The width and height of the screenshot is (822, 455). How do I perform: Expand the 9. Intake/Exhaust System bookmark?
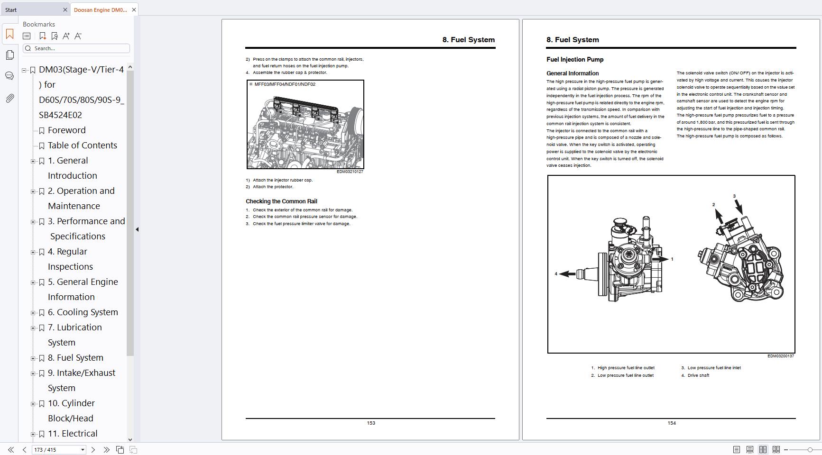coord(33,373)
